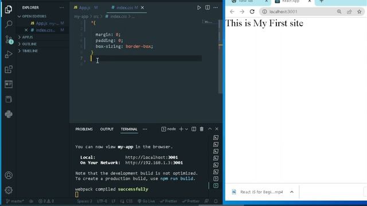This screenshot has height=206, width=367.
Task: Open a new browser tab
Action: click(321, 1)
